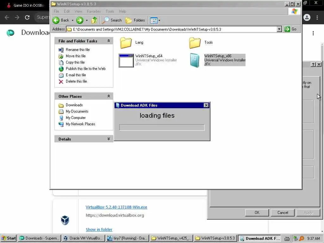The width and height of the screenshot is (324, 243).
Task: Open Downloads under Other Places
Action: click(74, 105)
